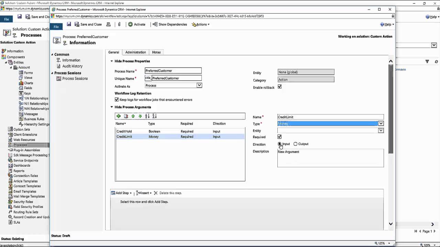Collapse the Hide Process Arguments section
This screenshot has height=247, width=440.
(112, 107)
